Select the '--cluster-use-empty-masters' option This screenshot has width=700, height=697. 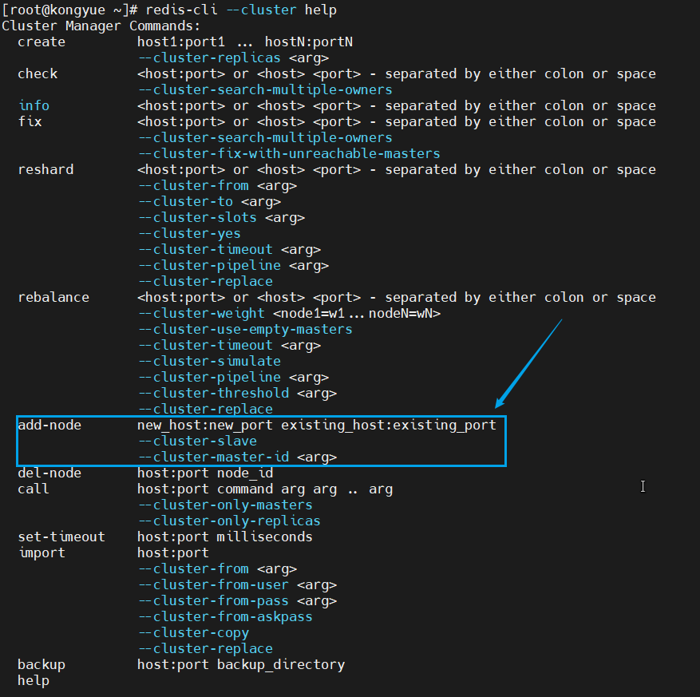point(245,330)
